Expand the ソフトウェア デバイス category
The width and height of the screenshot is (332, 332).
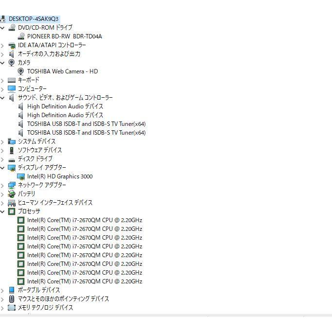[x=2, y=151]
